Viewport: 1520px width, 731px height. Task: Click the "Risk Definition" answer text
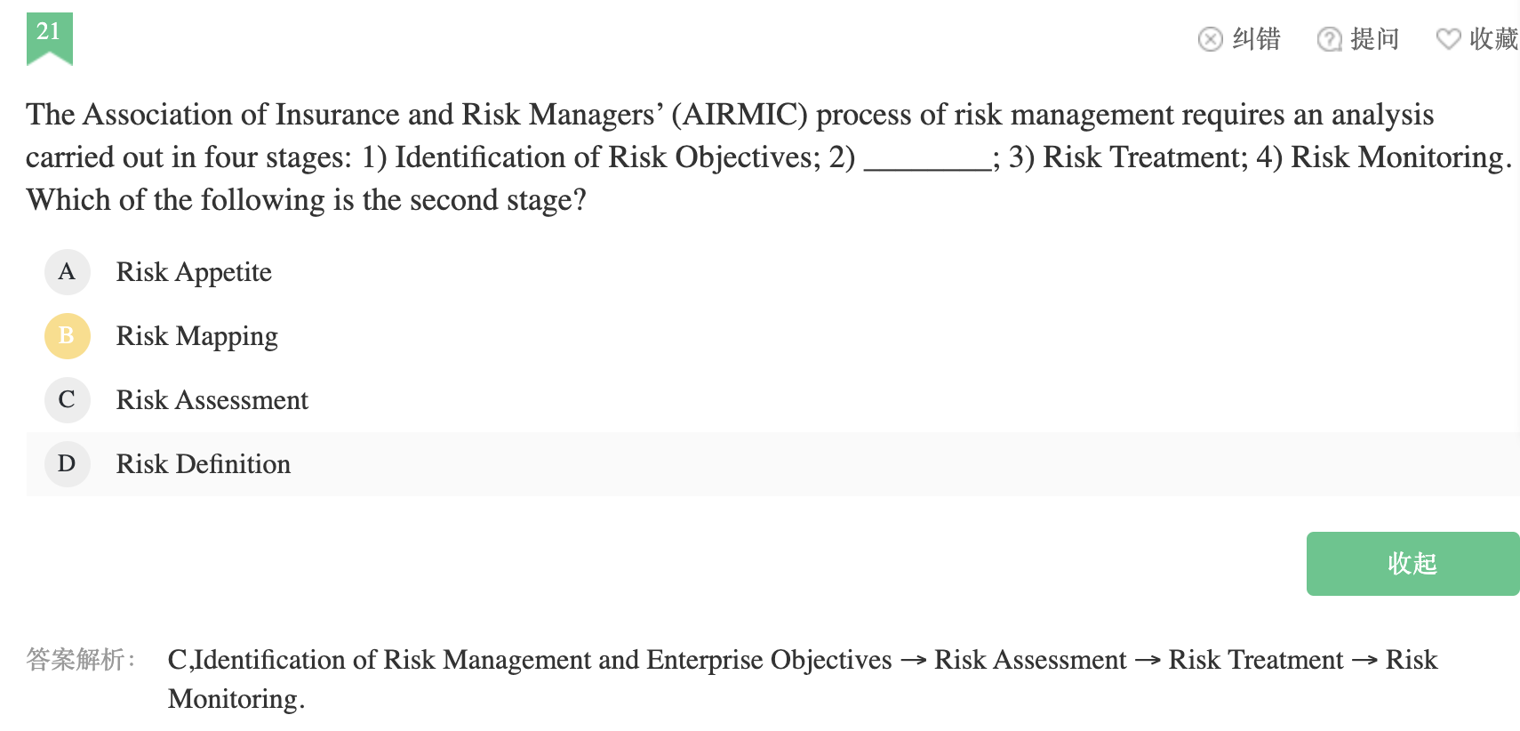click(203, 464)
